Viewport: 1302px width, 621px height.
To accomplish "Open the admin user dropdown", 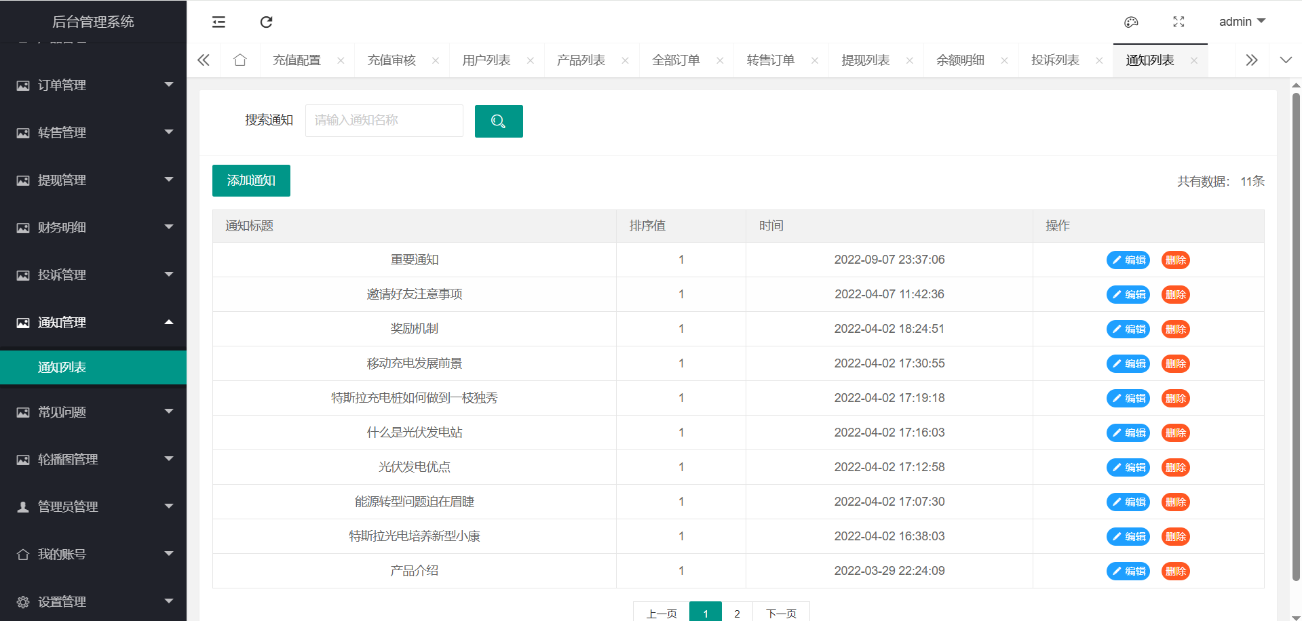I will [x=1242, y=22].
